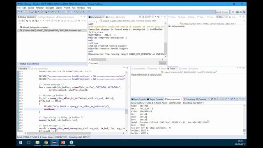263x148 pixels.
Task: Switch to the Project Explorer tab
Action: tap(46, 17)
